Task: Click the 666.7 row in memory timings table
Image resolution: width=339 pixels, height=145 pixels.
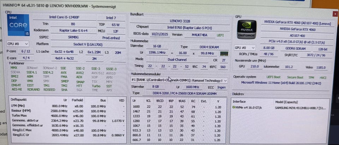Action: pyautogui.click(x=179, y=140)
